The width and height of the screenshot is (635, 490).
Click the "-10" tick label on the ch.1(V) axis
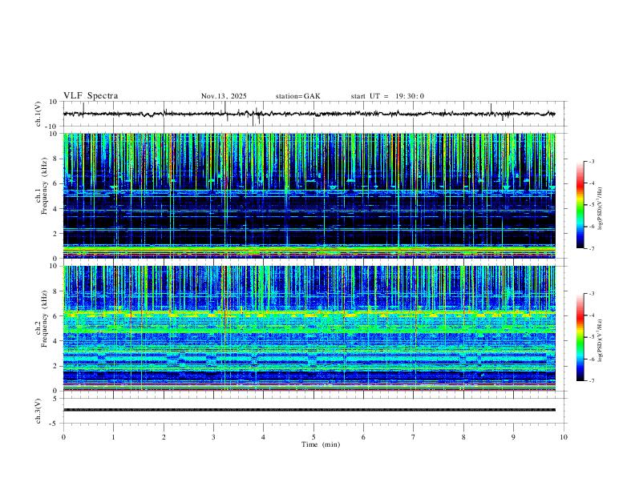[53, 127]
